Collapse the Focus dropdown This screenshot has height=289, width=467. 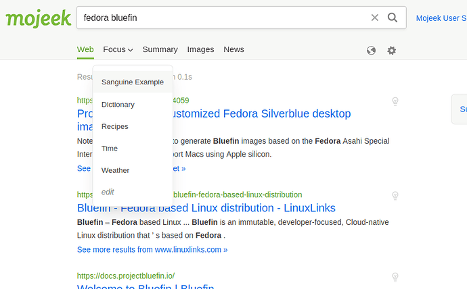click(x=118, y=49)
